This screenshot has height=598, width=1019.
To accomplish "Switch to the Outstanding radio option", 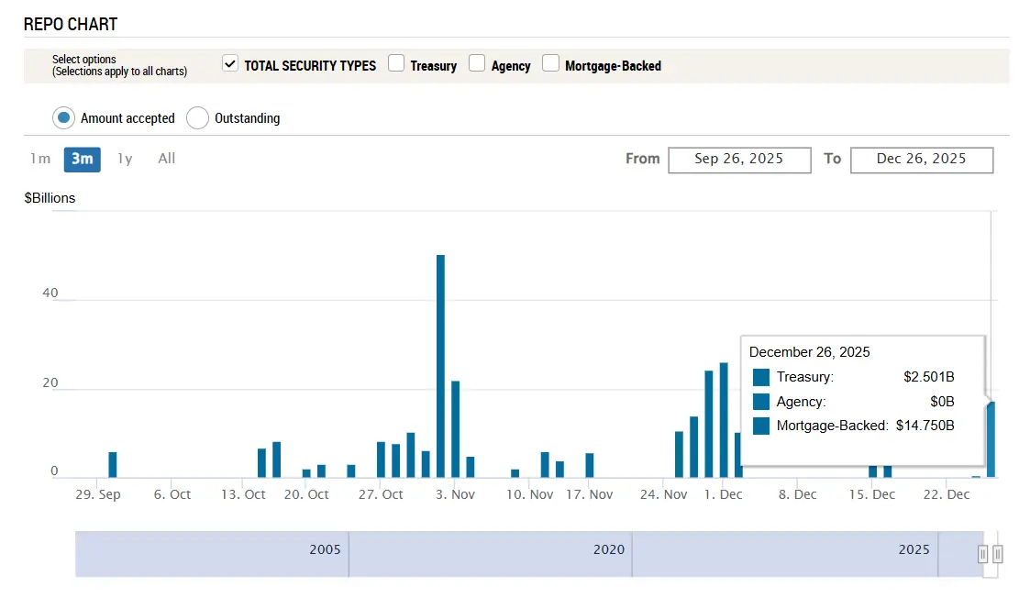I will [x=197, y=117].
